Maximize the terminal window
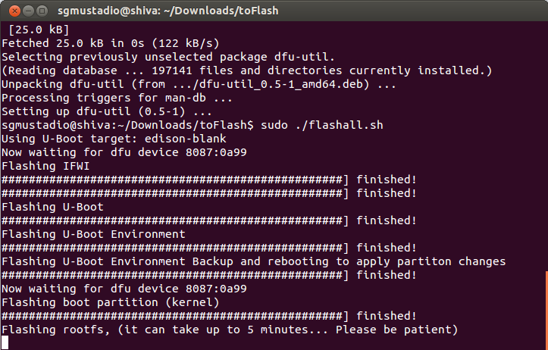 42,11
